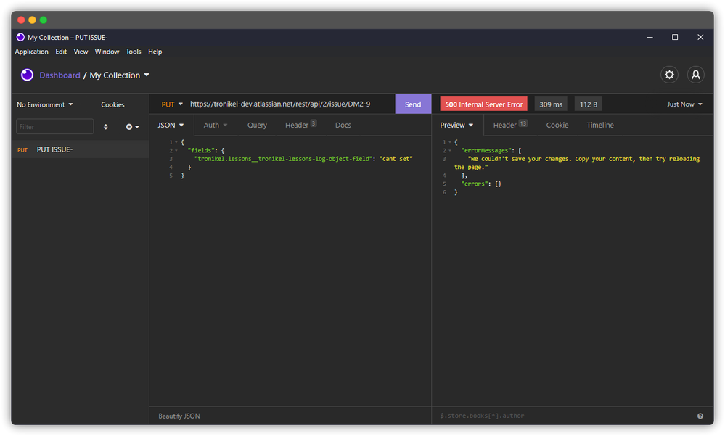Screen dimensions: 725x436
Task: Click the purple app icon in the title bar
Action: [20, 38]
